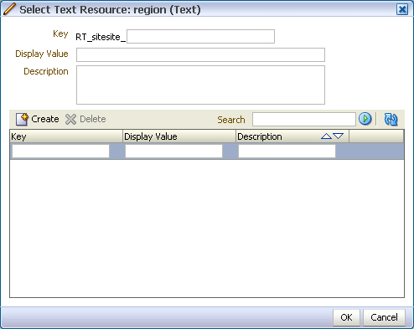Viewport: 414px width, 329px height.
Task: Click the Delete resource button
Action: [x=85, y=119]
